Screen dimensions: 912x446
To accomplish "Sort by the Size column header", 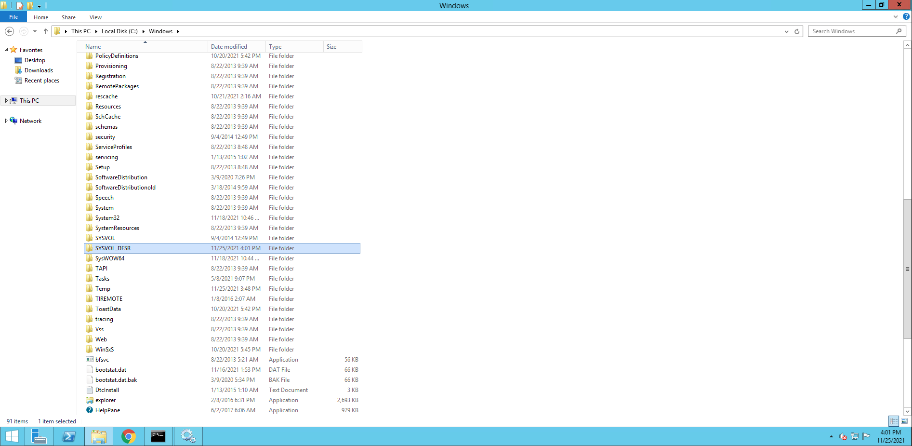I will (343, 47).
